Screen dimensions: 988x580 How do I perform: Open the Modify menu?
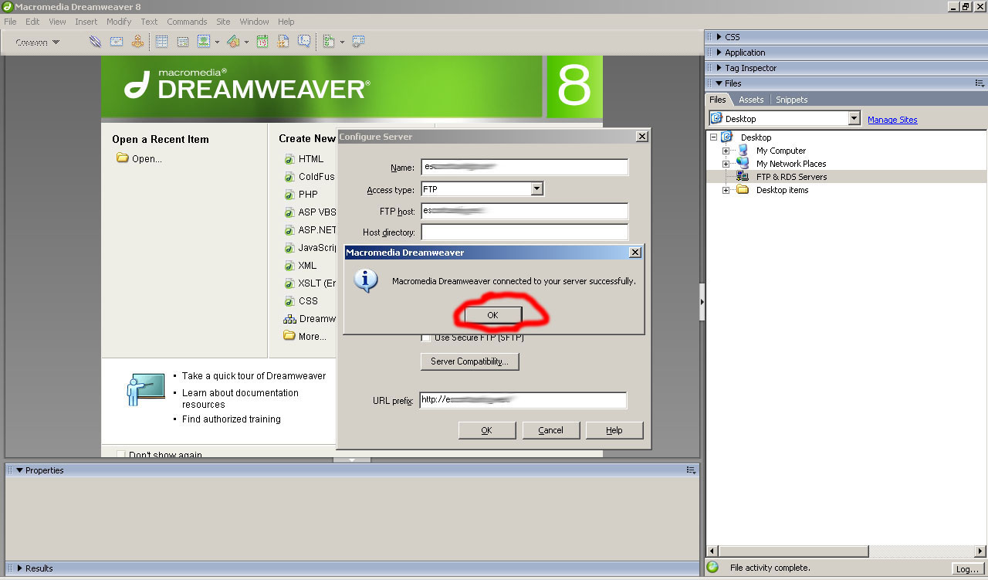pyautogui.click(x=119, y=22)
